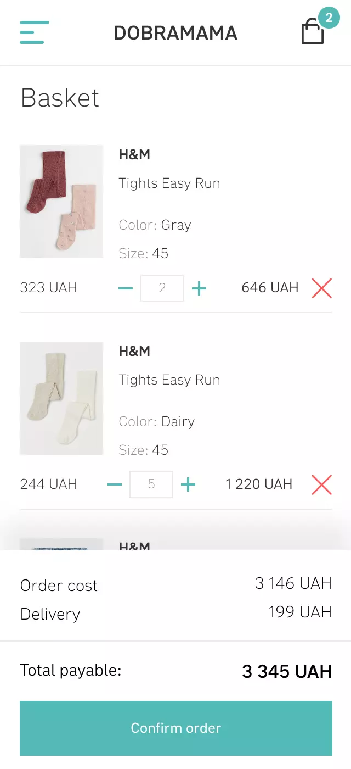Open the shopping bag cart icon
351x769 pixels.
[312, 32]
